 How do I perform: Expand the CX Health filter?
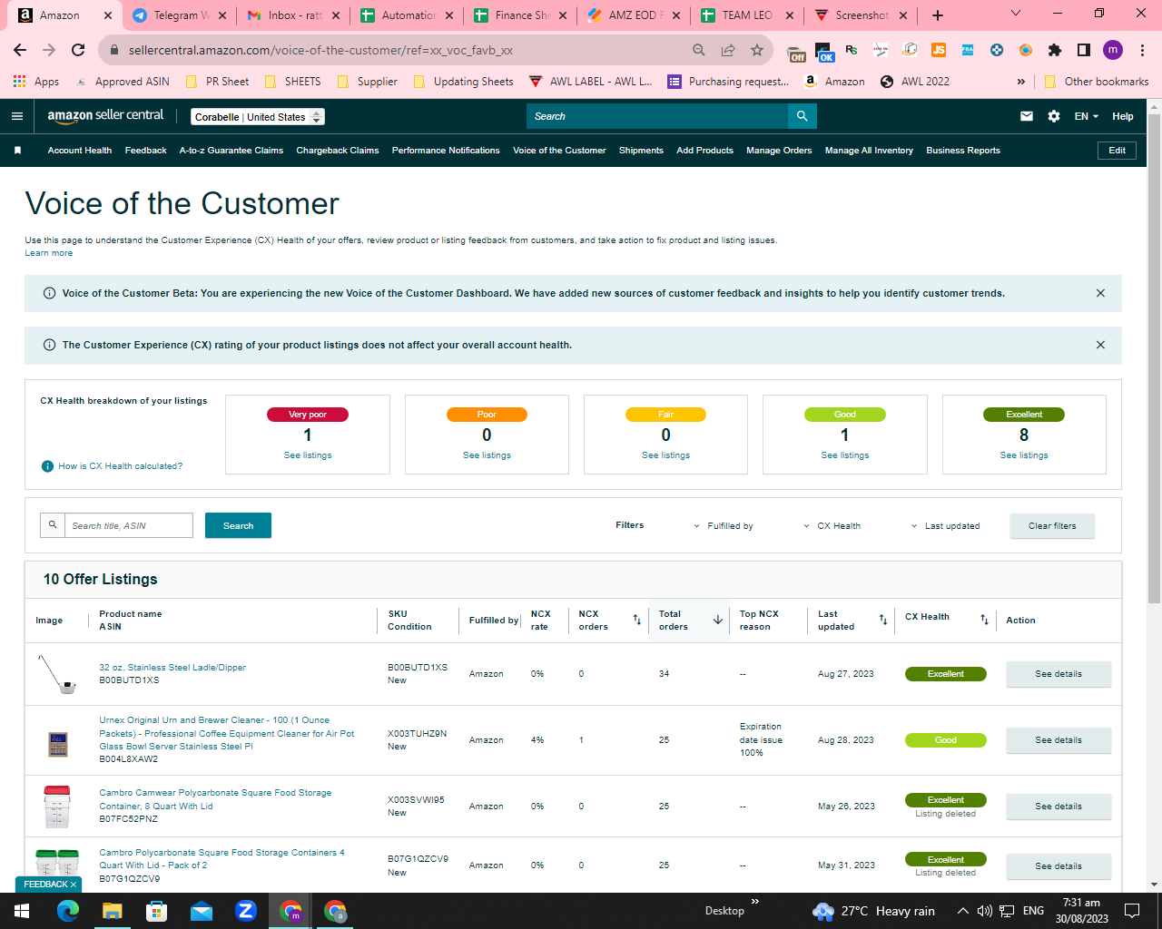tap(832, 526)
